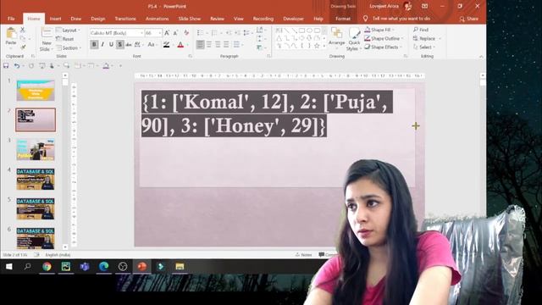Select slide 1 thumbnail
The height and width of the screenshot is (305, 542).
[36, 91]
